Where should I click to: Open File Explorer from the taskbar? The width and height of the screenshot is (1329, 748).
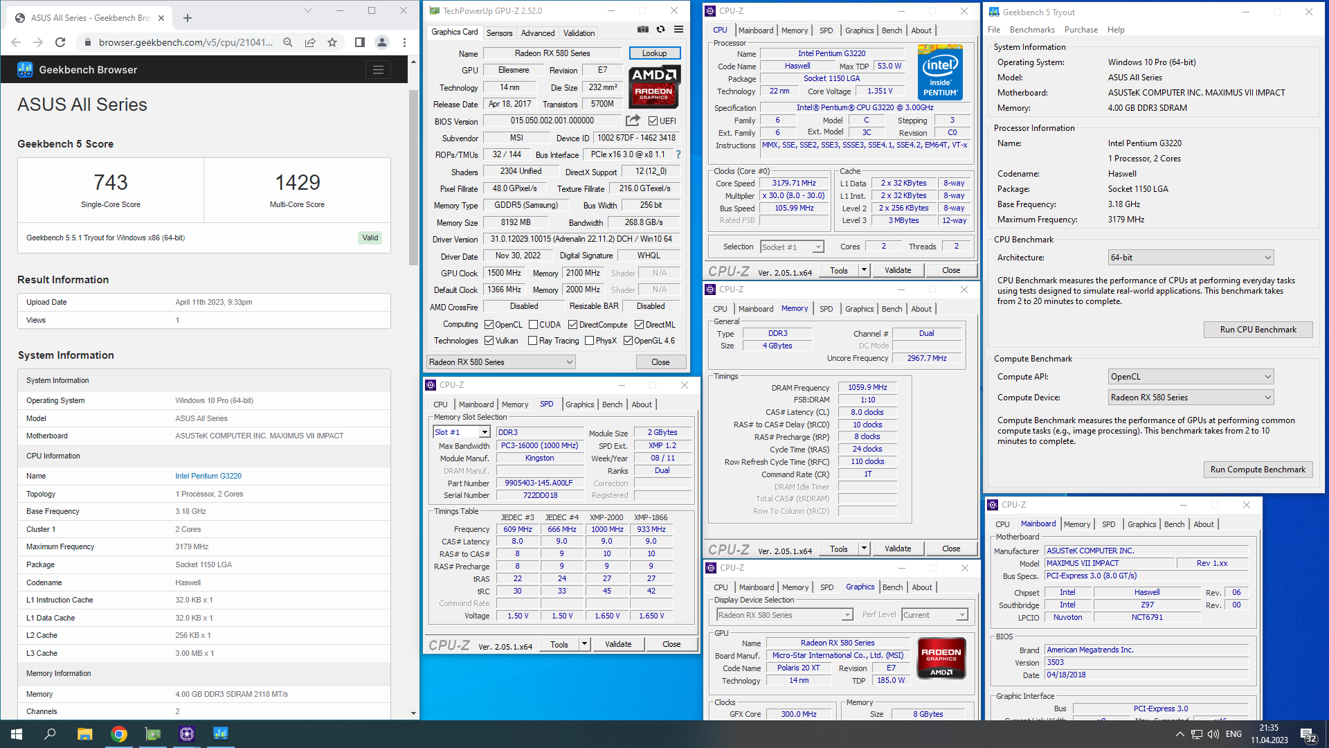[x=84, y=734]
